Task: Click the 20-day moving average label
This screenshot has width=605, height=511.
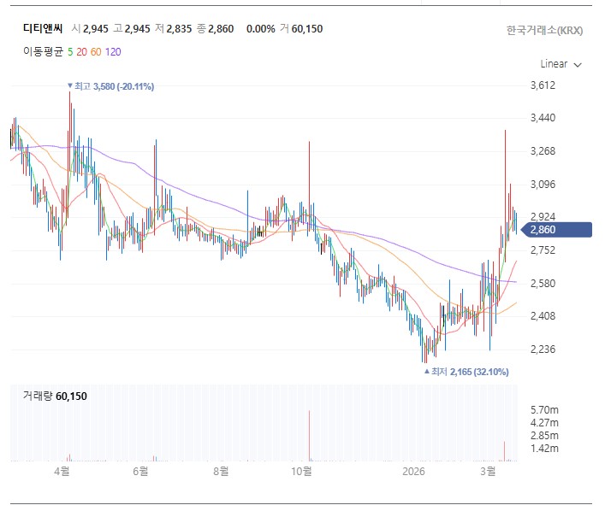Action: pos(82,52)
